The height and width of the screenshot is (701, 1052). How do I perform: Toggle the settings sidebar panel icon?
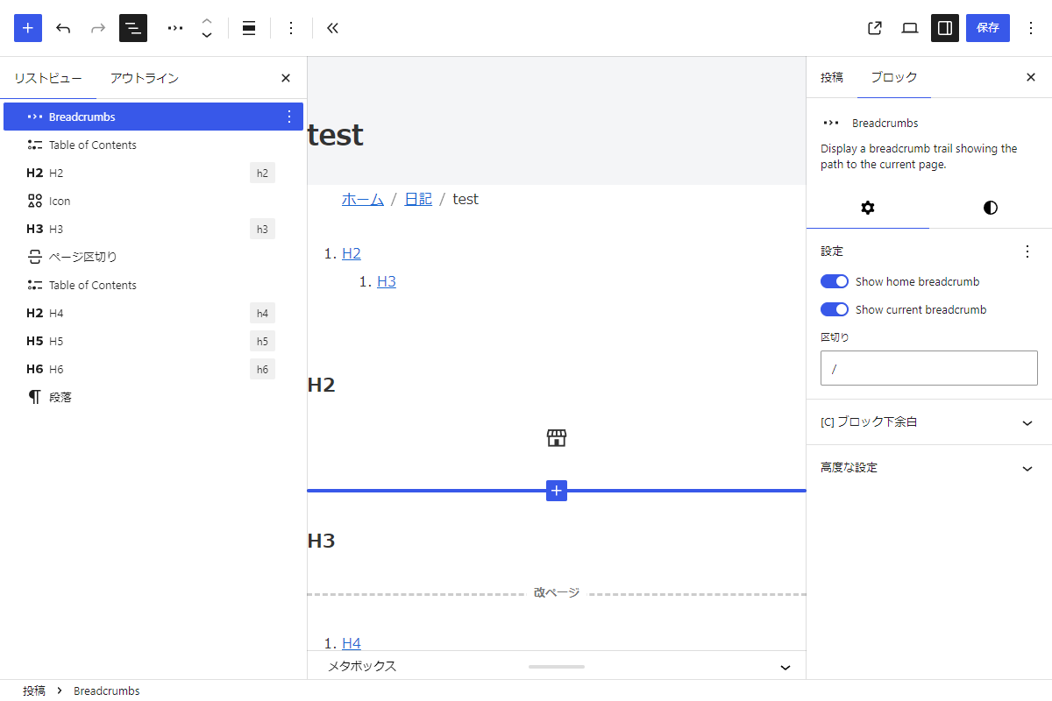click(x=945, y=28)
